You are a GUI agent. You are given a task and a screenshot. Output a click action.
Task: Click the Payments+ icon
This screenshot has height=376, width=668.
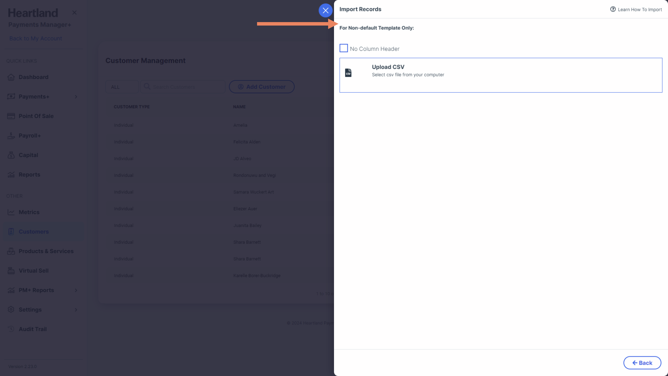click(11, 96)
